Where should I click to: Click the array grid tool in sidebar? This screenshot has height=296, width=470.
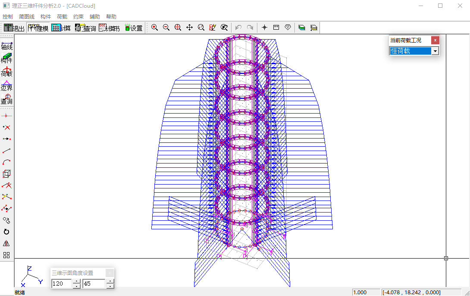[6, 255]
